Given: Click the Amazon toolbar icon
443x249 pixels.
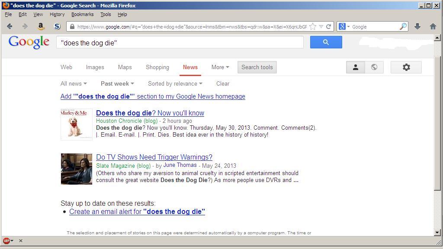Looking at the screenshot, I should coord(41,26).
